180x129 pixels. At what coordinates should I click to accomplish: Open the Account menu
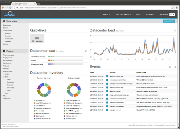[107, 14]
